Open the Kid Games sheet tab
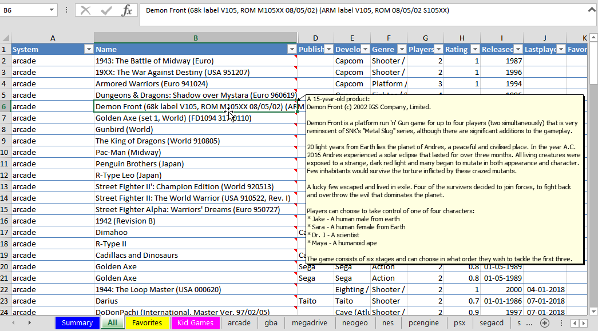Image resolution: width=598 pixels, height=331 pixels. pyautogui.click(x=195, y=323)
